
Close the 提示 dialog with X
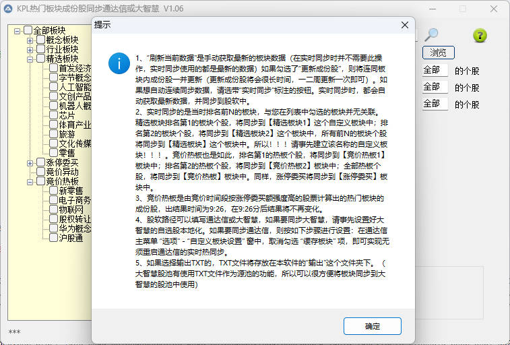[x=404, y=25]
